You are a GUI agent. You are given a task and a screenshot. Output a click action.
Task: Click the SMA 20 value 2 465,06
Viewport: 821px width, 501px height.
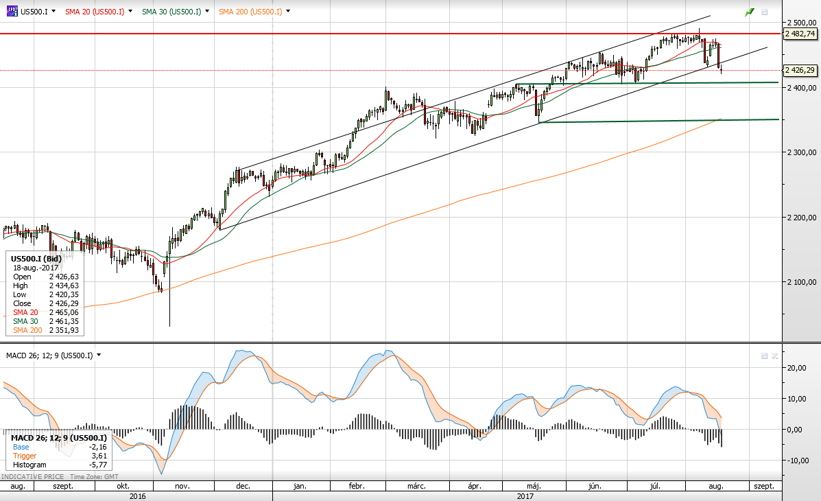point(64,312)
